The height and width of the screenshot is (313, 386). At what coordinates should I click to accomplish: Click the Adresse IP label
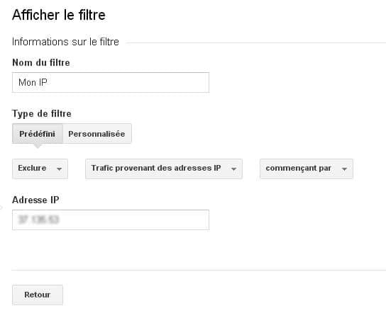(35, 200)
